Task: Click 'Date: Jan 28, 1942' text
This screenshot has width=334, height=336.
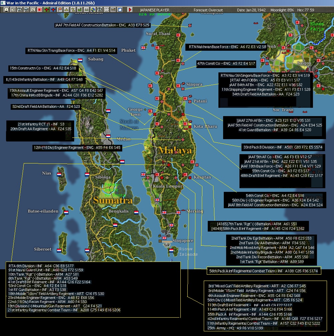Action: click(251, 10)
